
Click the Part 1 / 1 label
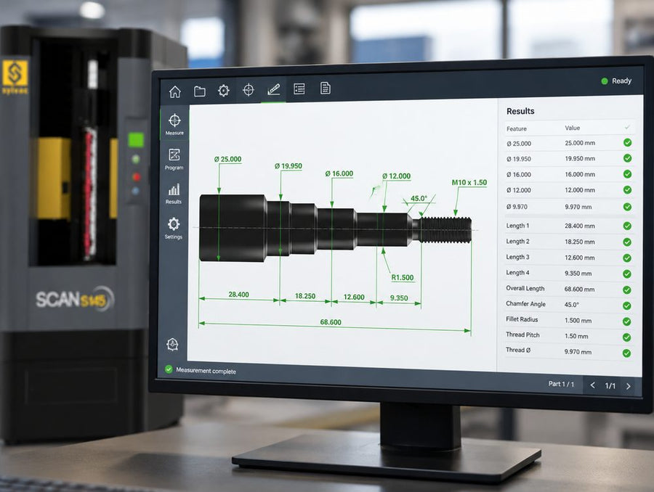click(561, 384)
